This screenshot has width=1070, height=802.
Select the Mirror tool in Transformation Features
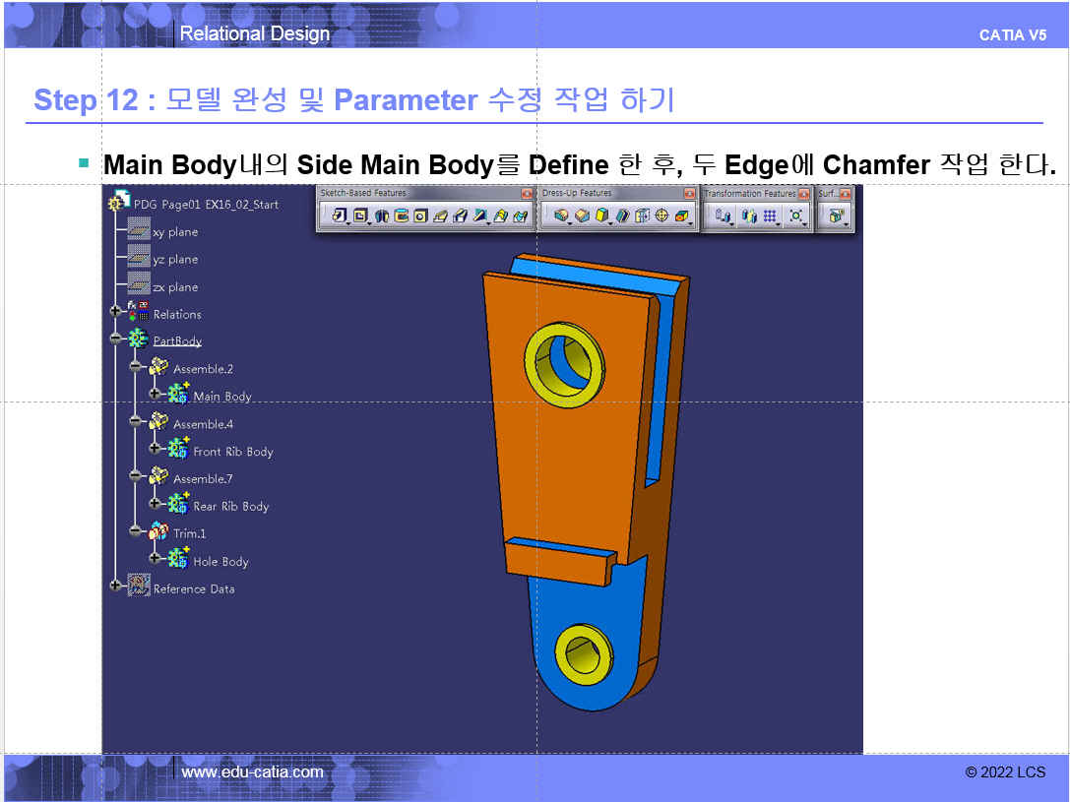[x=746, y=216]
